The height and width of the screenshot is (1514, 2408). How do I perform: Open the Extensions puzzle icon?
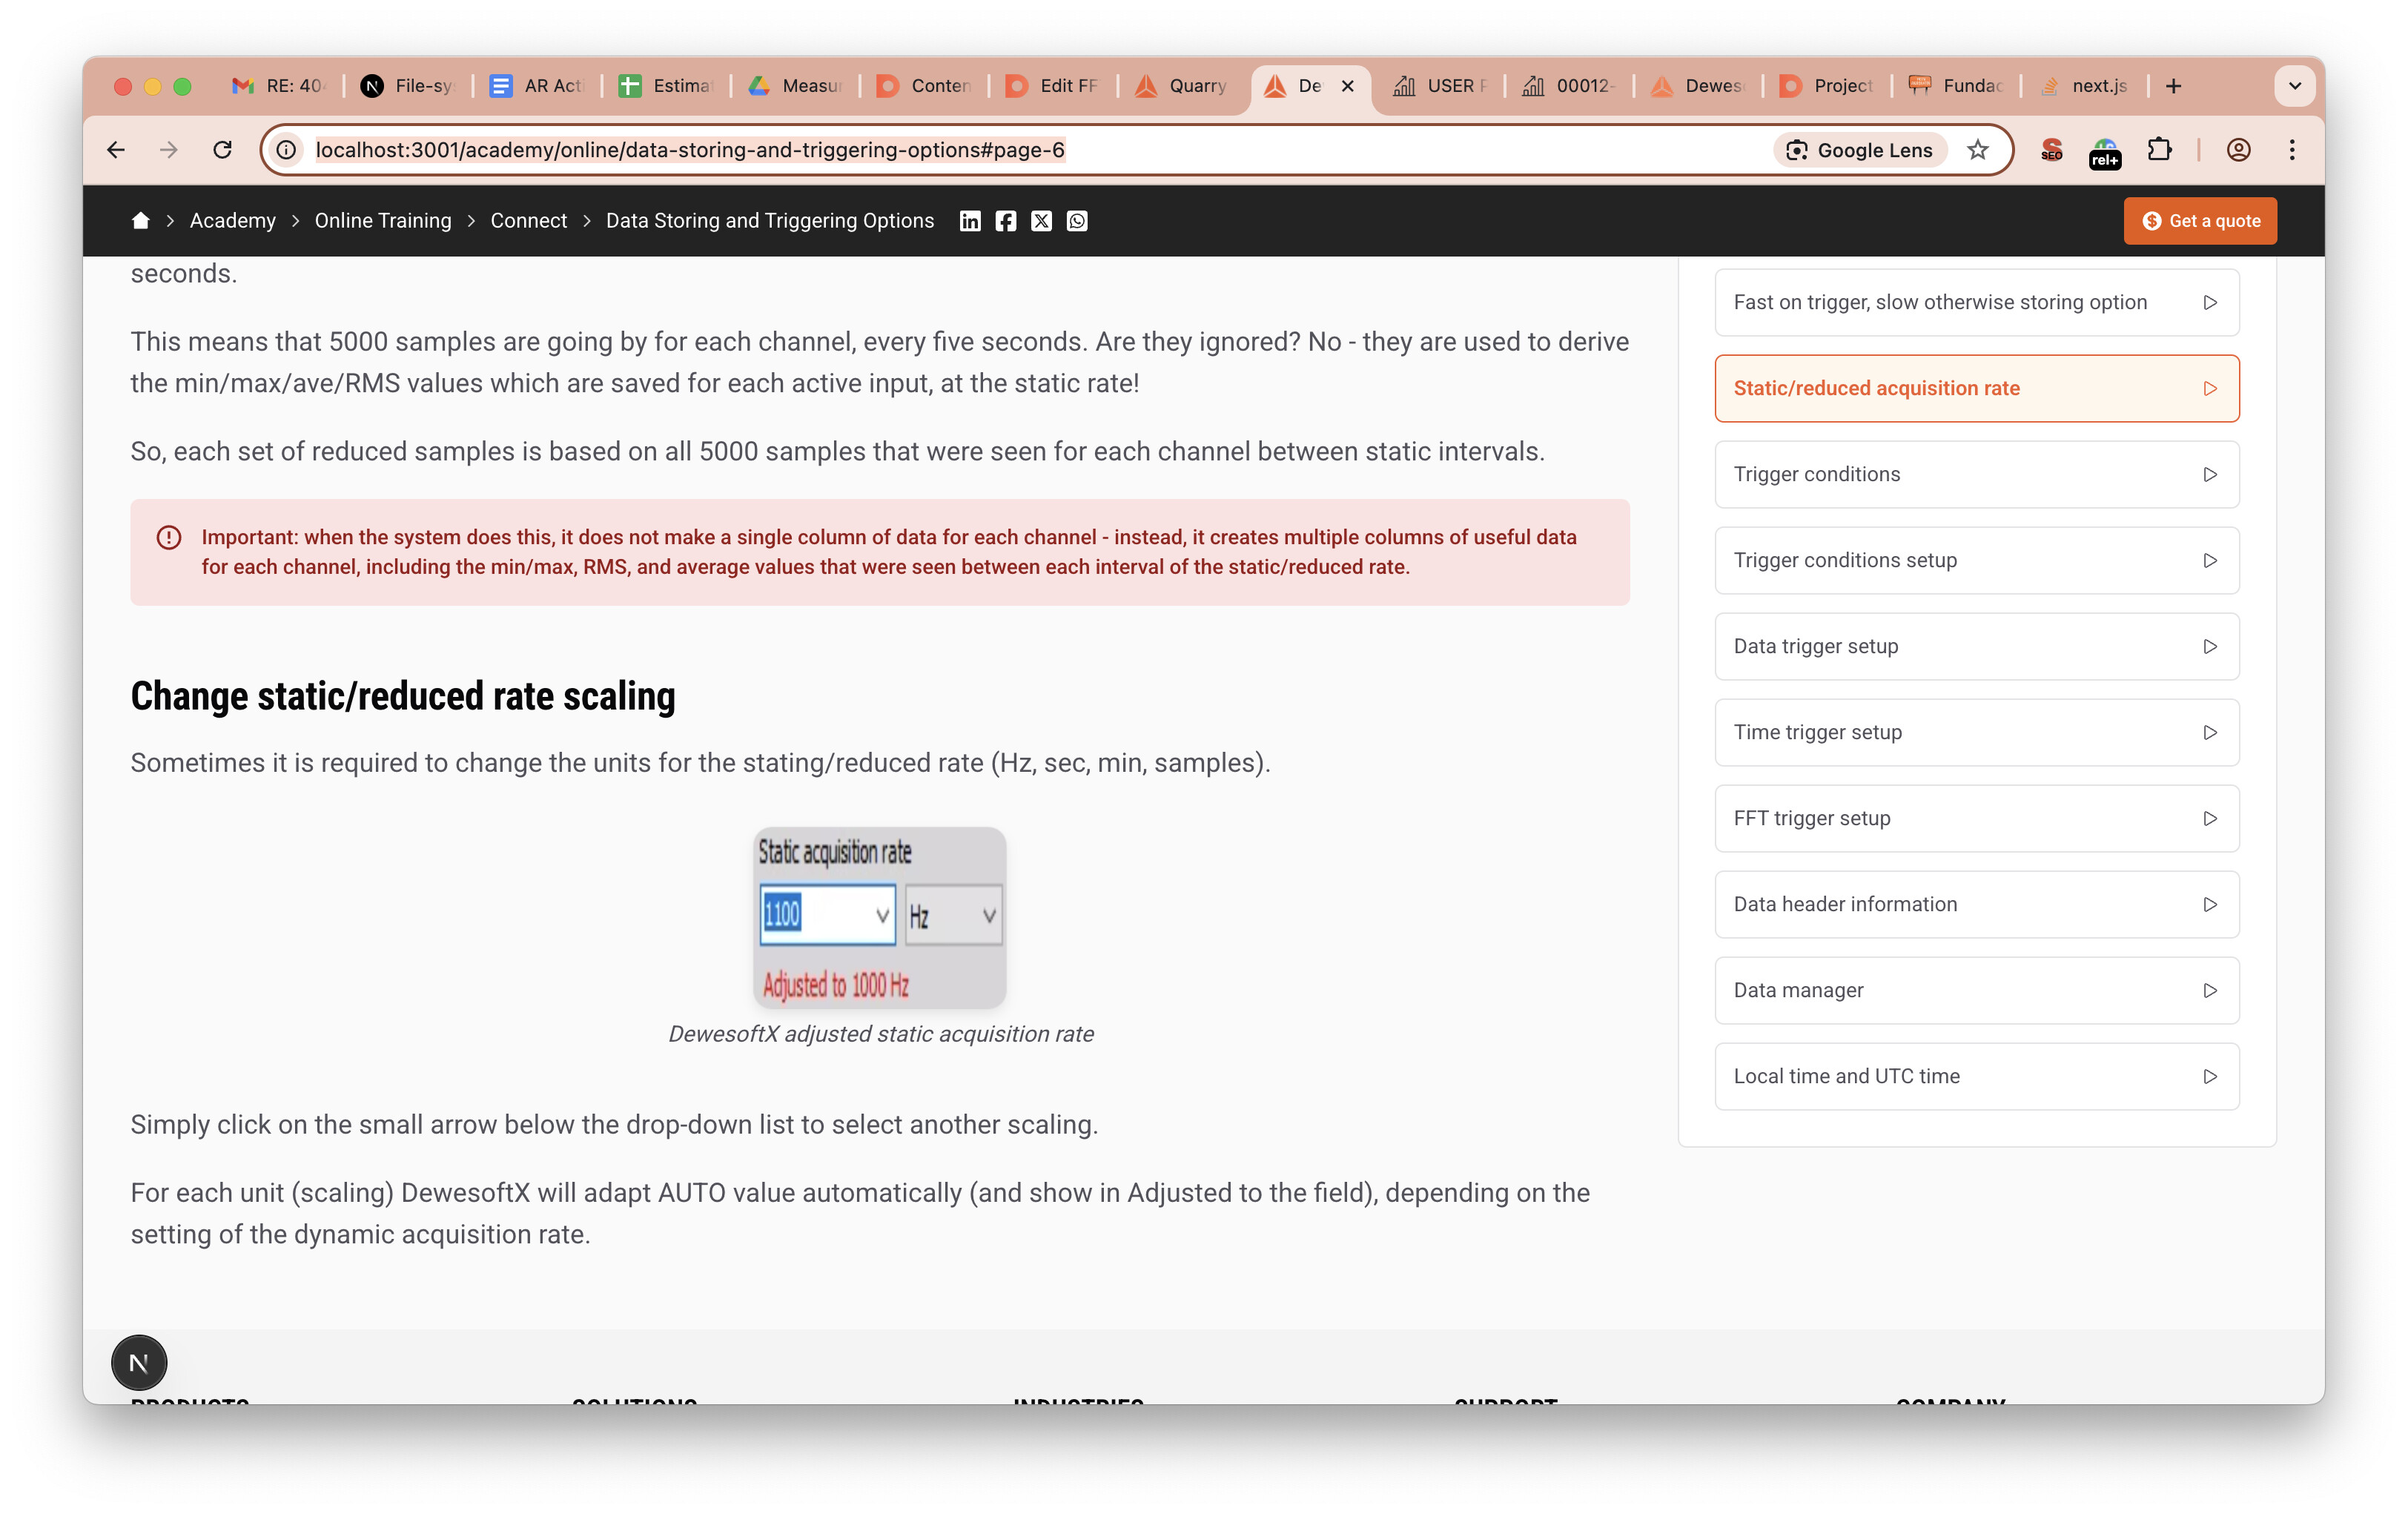pyautogui.click(x=2159, y=150)
